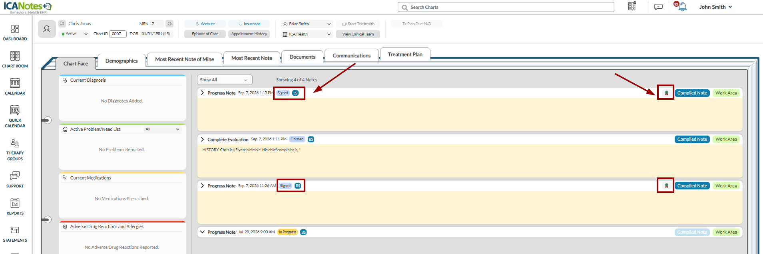The image size is (763, 254).
Task: Toggle the upper left panel collapse handle
Action: (x=47, y=120)
